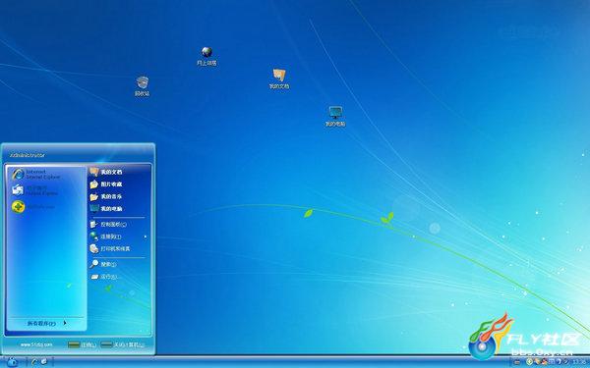Click the Start orb on the taskbar

12,362
